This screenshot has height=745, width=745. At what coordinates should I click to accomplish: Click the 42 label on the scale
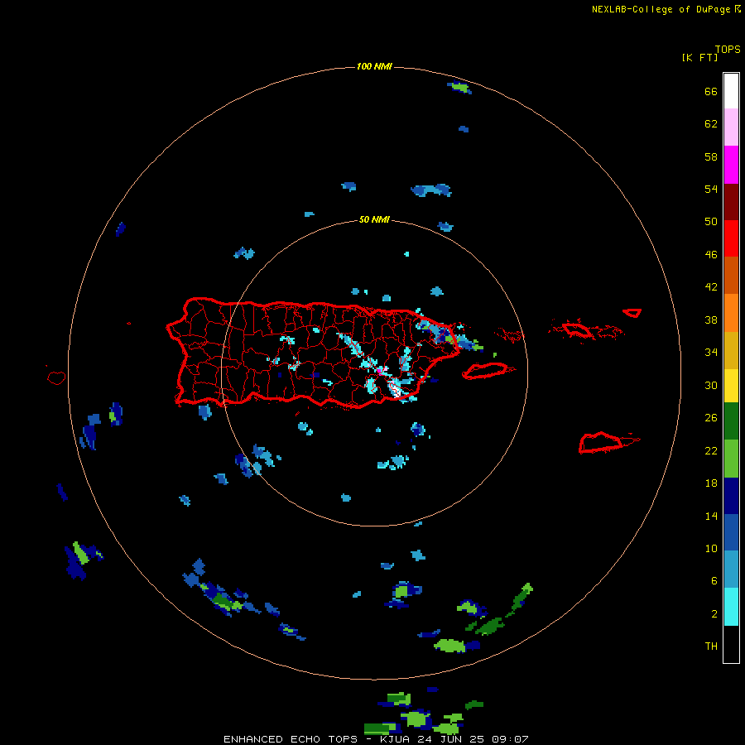click(x=711, y=287)
